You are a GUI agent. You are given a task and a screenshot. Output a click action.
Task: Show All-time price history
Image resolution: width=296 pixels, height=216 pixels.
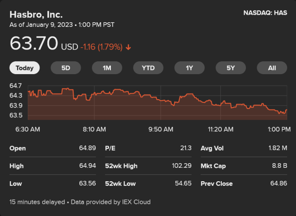(272, 68)
